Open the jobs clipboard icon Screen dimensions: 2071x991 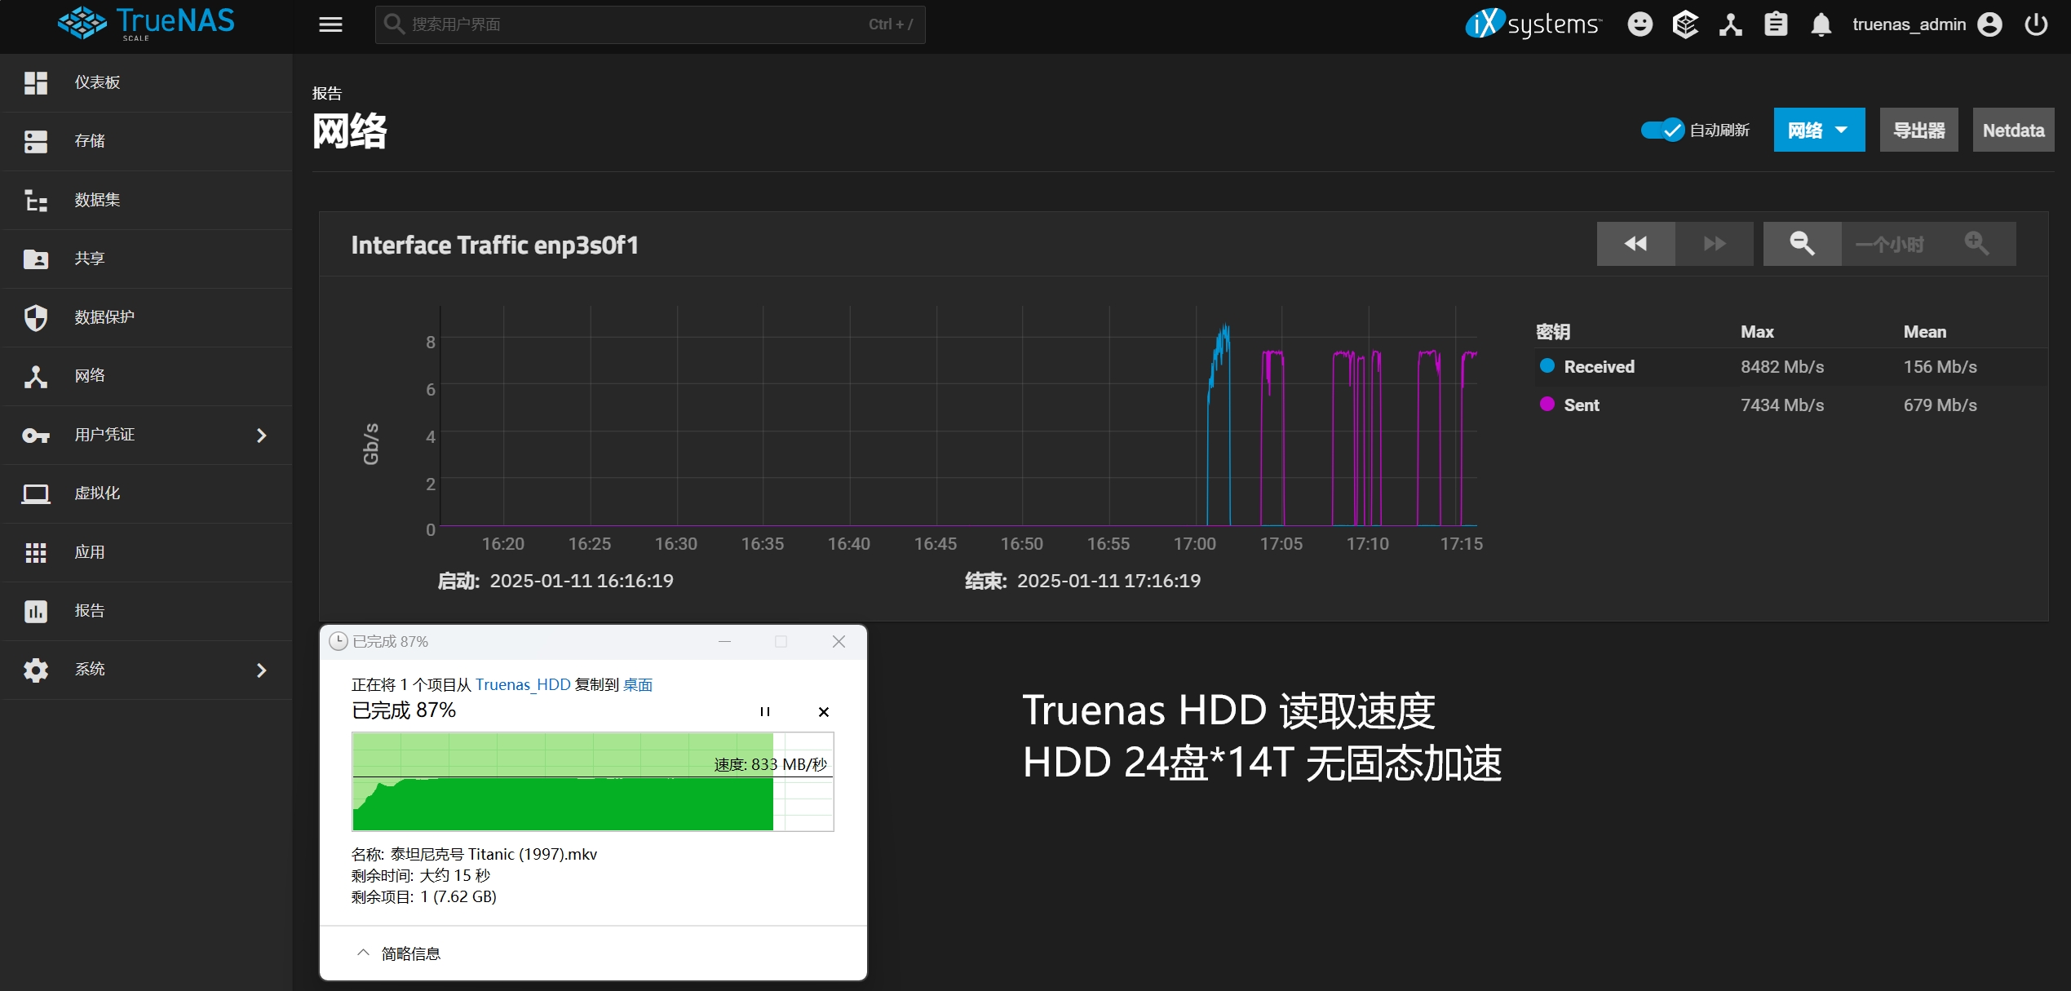[1776, 24]
